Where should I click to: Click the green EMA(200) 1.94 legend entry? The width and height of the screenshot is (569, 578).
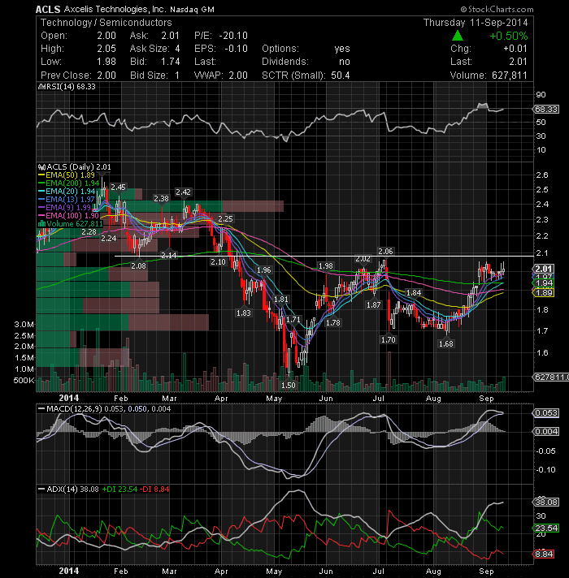[68, 183]
